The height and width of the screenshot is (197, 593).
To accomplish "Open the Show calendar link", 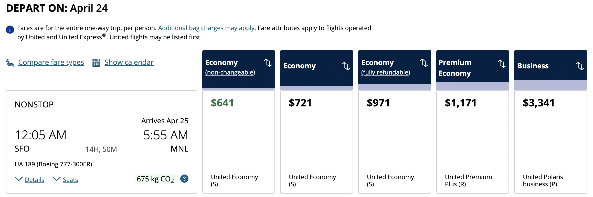I will pyautogui.click(x=129, y=63).
